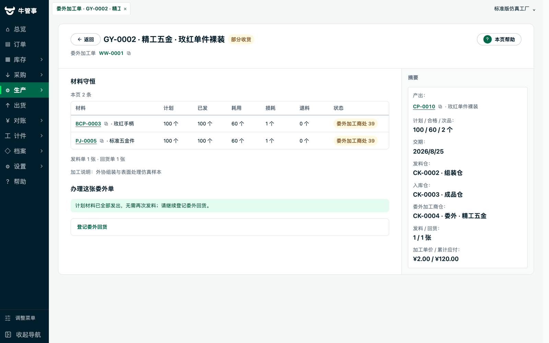Viewport: 549px width, 343px height.
Task: Expand the 生产 sidebar chevron
Action: [42, 90]
